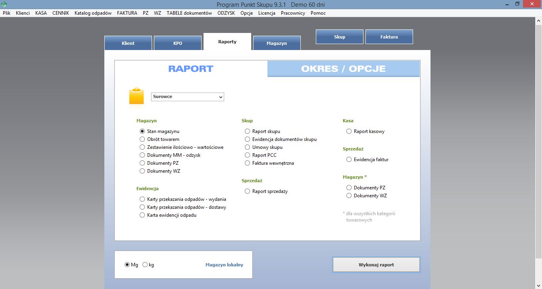This screenshot has height=289, width=542.
Task: Open the Plik menu
Action: click(7, 13)
